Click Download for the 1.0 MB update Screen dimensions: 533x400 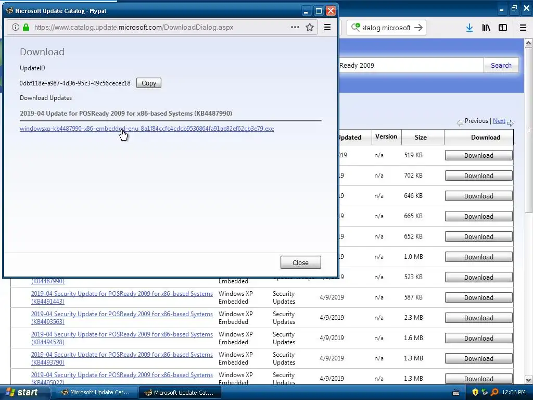click(479, 257)
